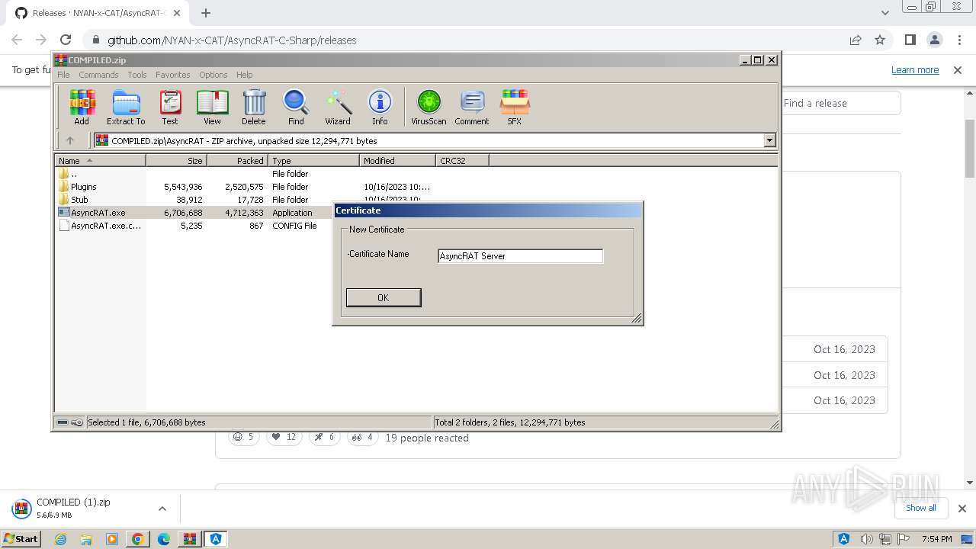This screenshot has height=549, width=976.
Task: Sort file list by Type column
Action: (313, 161)
